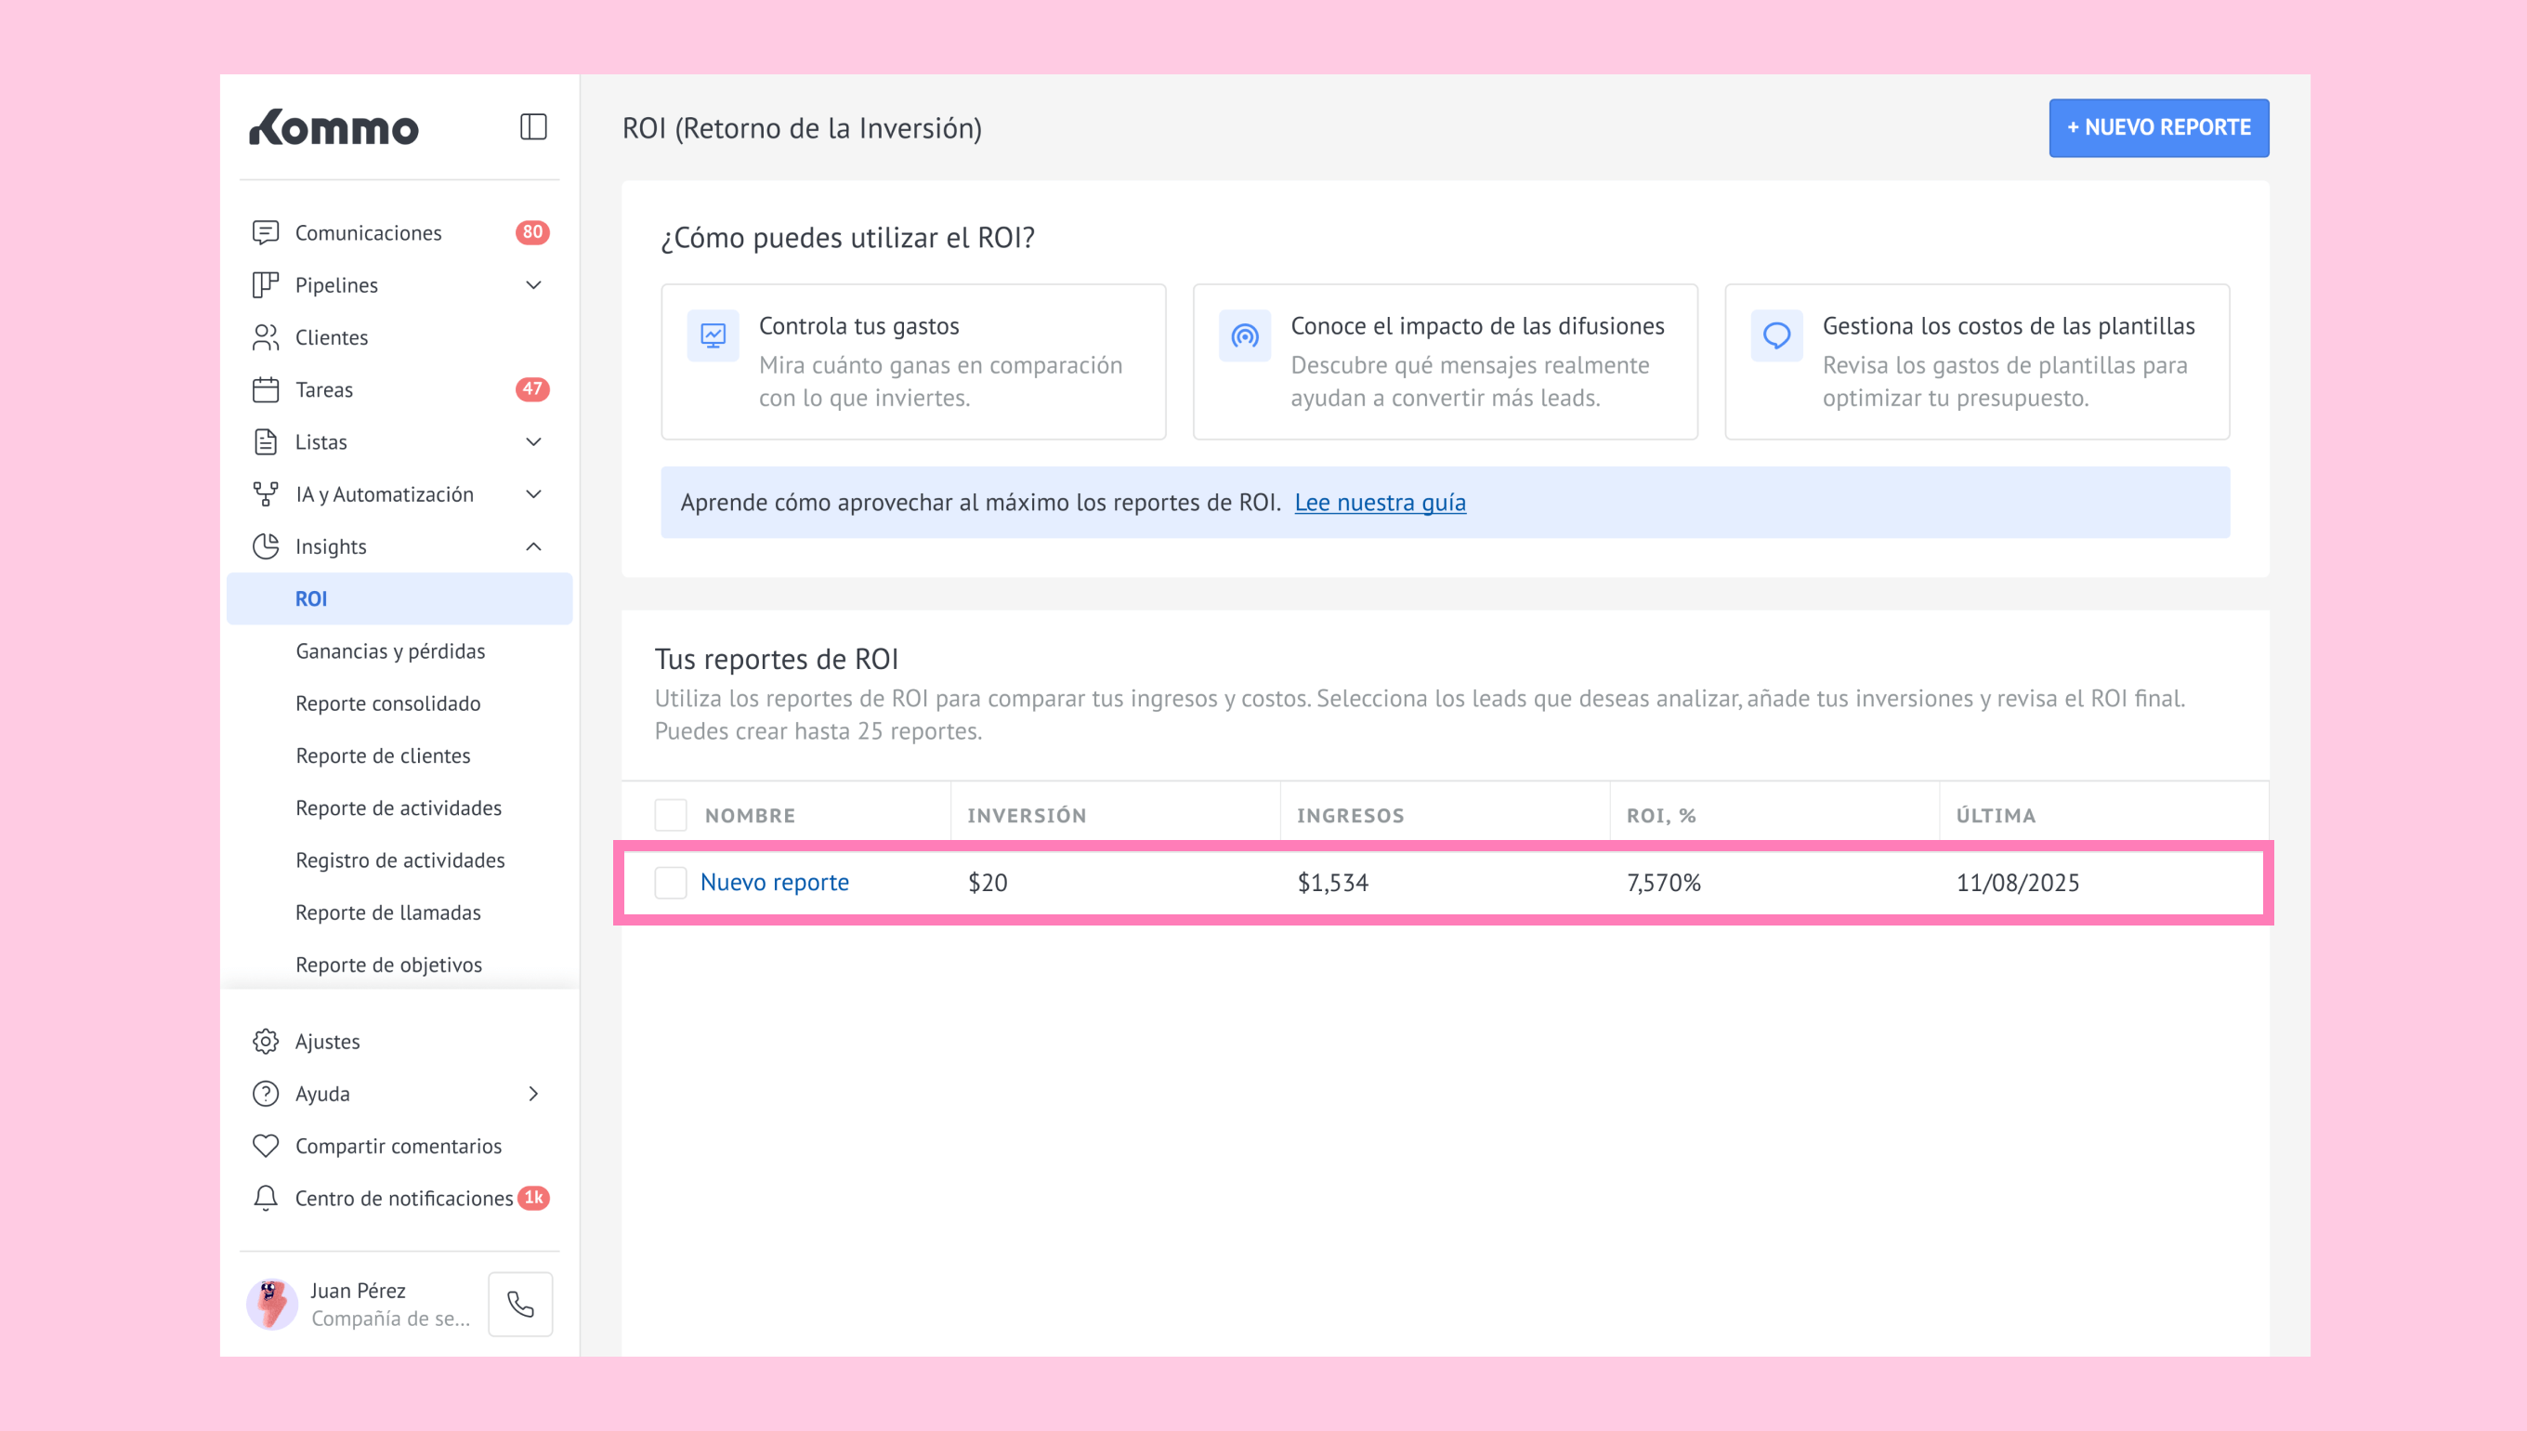This screenshot has width=2527, height=1431.
Task: Open Centro de notificaciones bell icon
Action: coord(266,1198)
